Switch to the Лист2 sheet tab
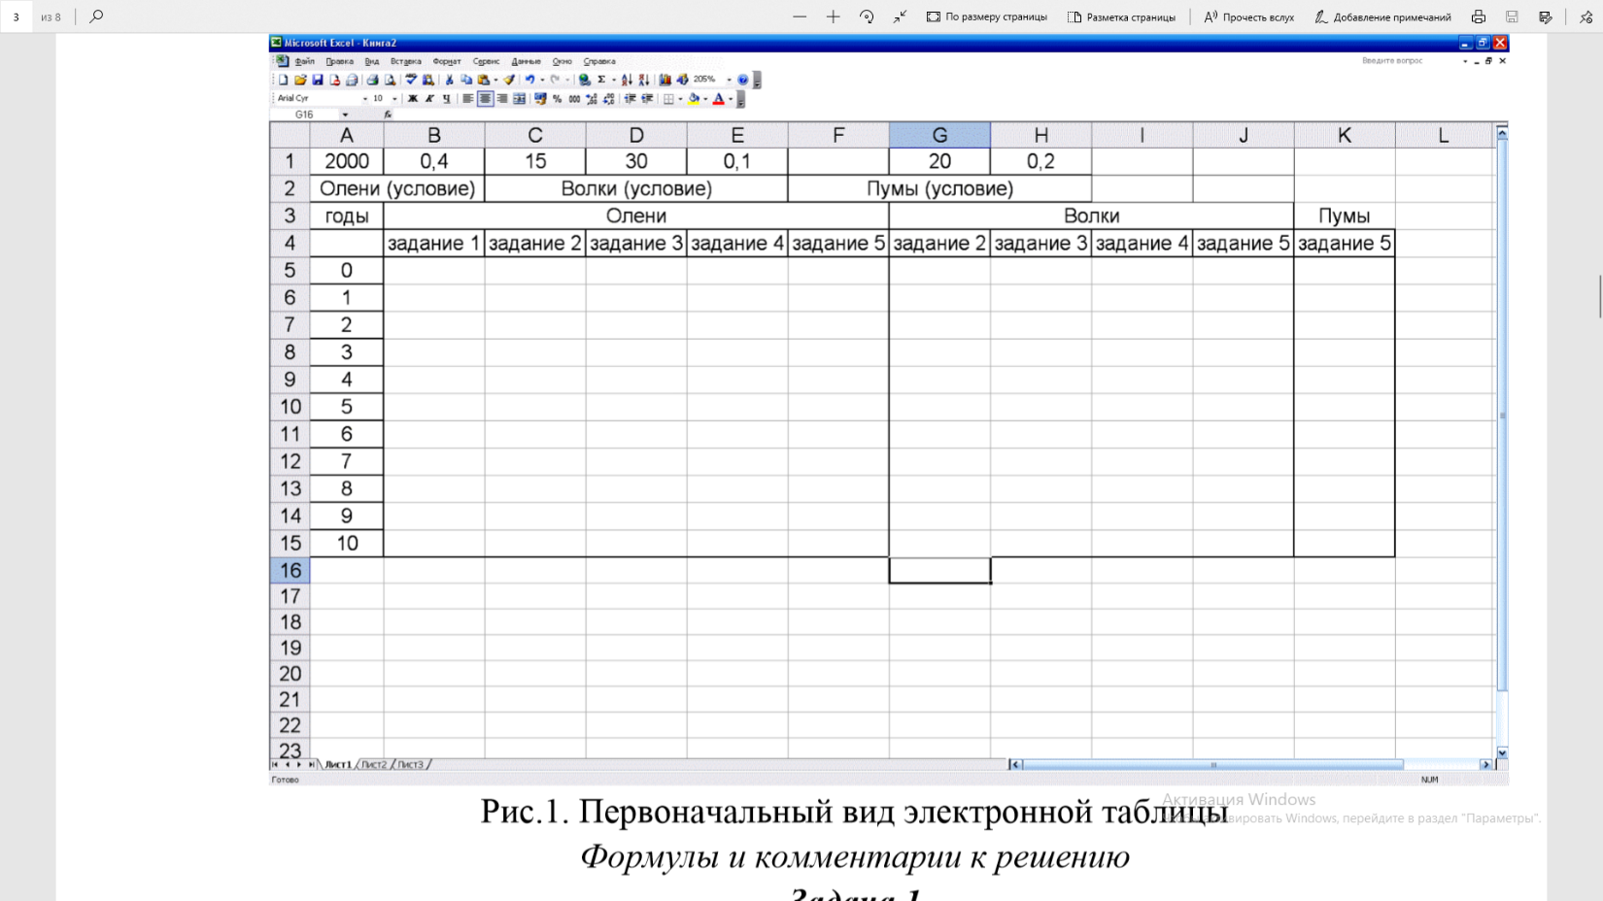This screenshot has width=1603, height=901. pos(374,765)
